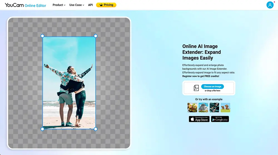Click the YouCam logo
This screenshot has width=278, height=155.
click(25, 5)
